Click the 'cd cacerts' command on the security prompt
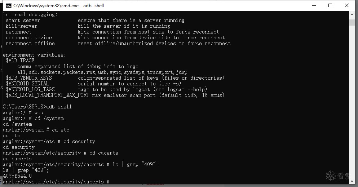This screenshot has height=187, width=358. click(104, 153)
